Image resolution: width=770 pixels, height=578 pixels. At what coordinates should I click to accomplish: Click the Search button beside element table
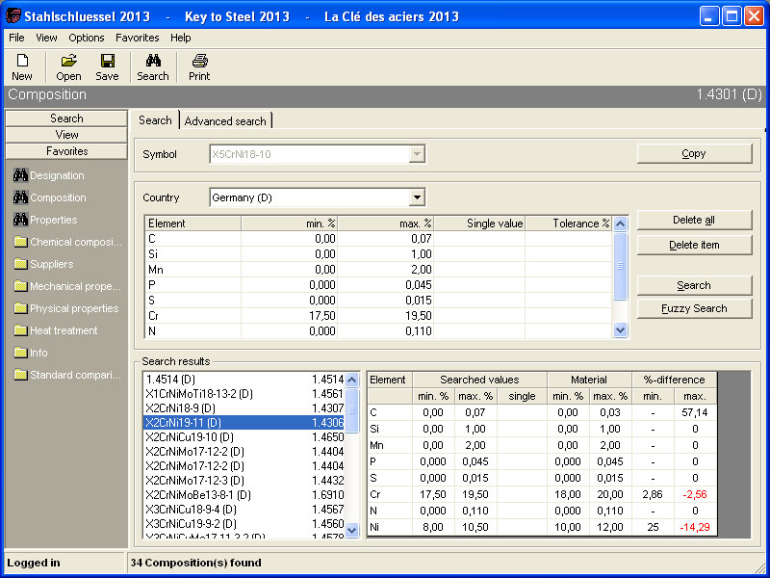tap(694, 285)
